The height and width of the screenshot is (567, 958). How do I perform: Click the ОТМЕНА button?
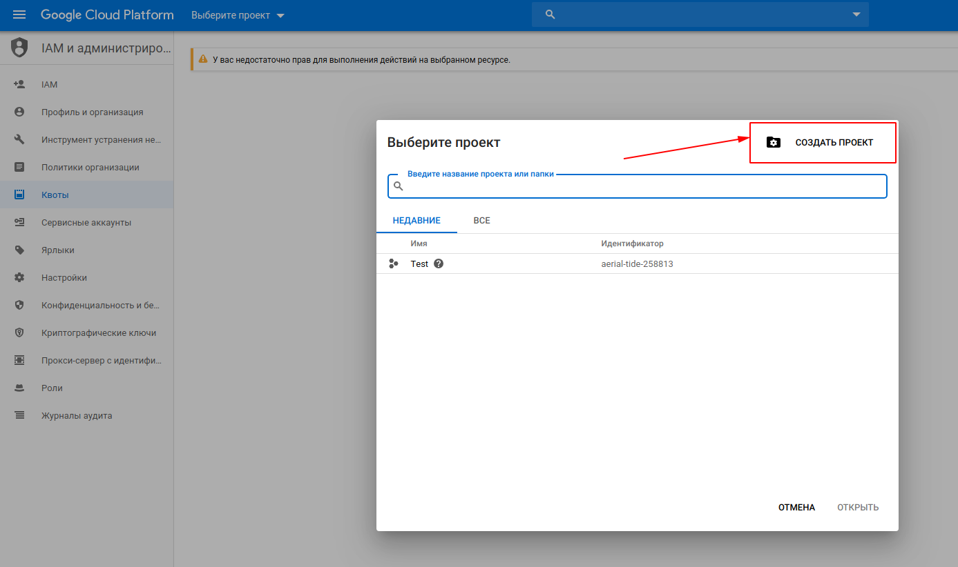(x=796, y=507)
